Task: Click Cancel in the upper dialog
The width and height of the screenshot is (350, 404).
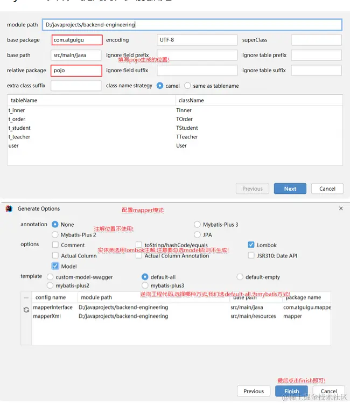Action: coord(327,189)
